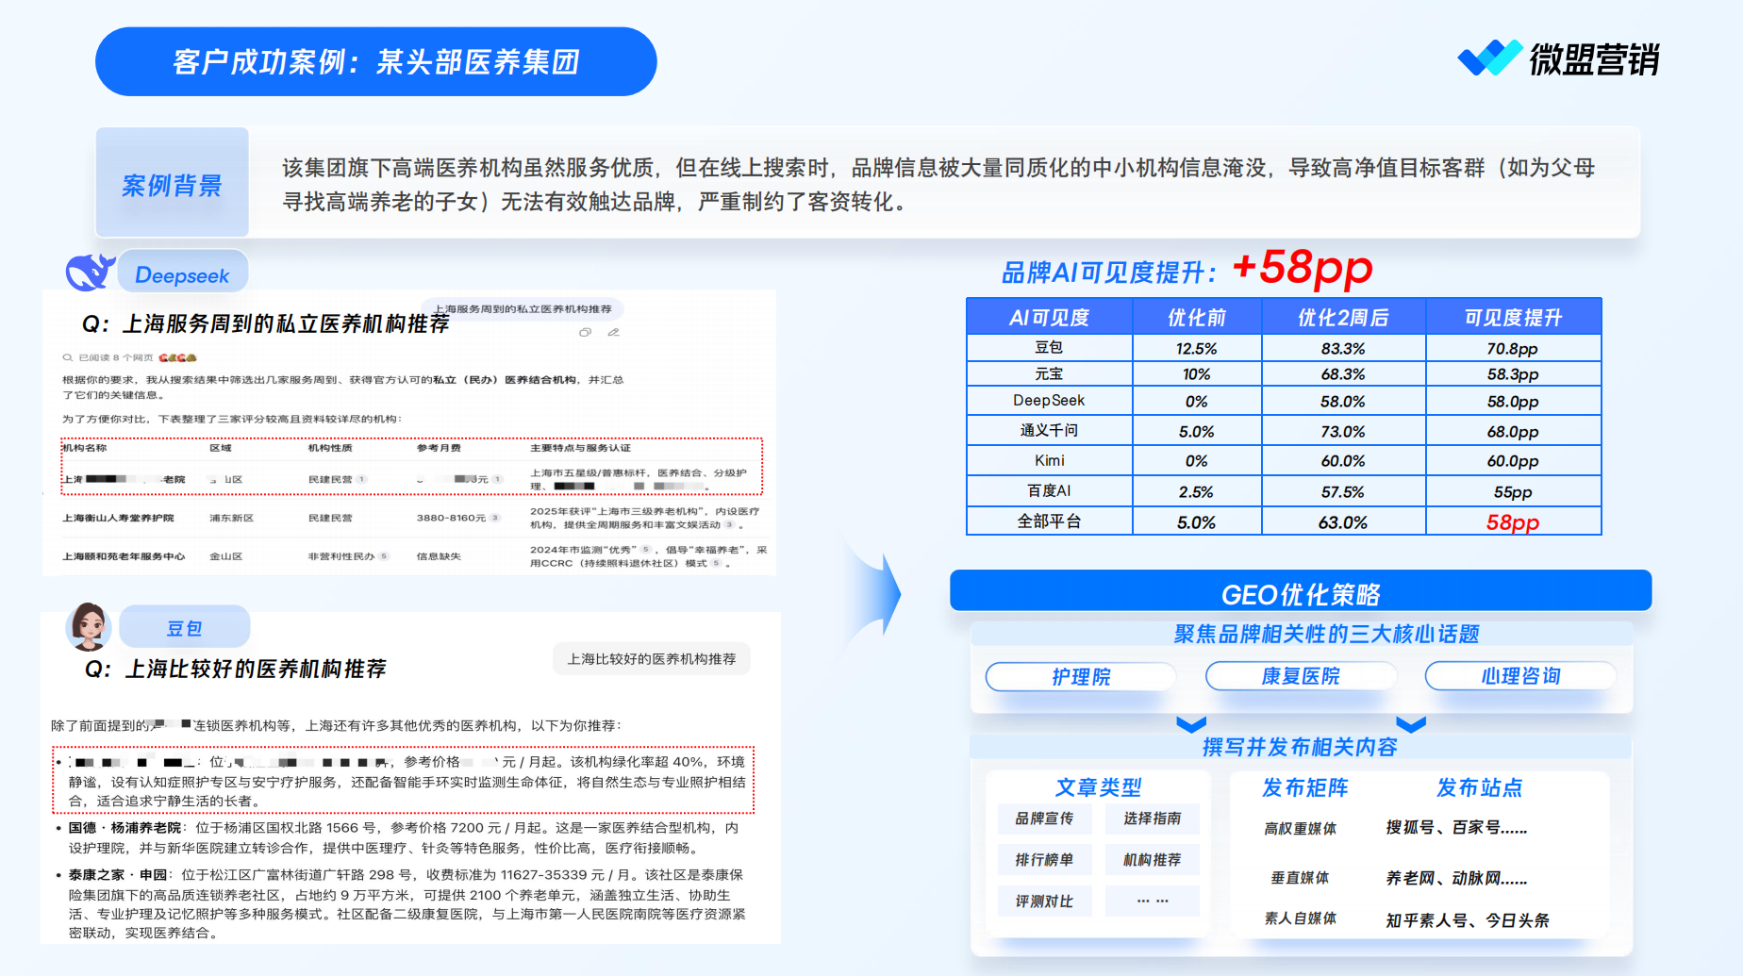Click the edit pencil icon in Deepseek chat

coord(613,332)
